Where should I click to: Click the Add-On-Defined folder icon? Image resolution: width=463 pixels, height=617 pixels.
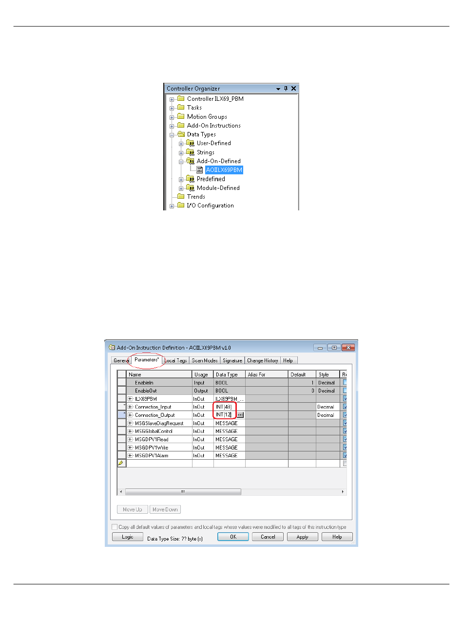[x=191, y=161]
